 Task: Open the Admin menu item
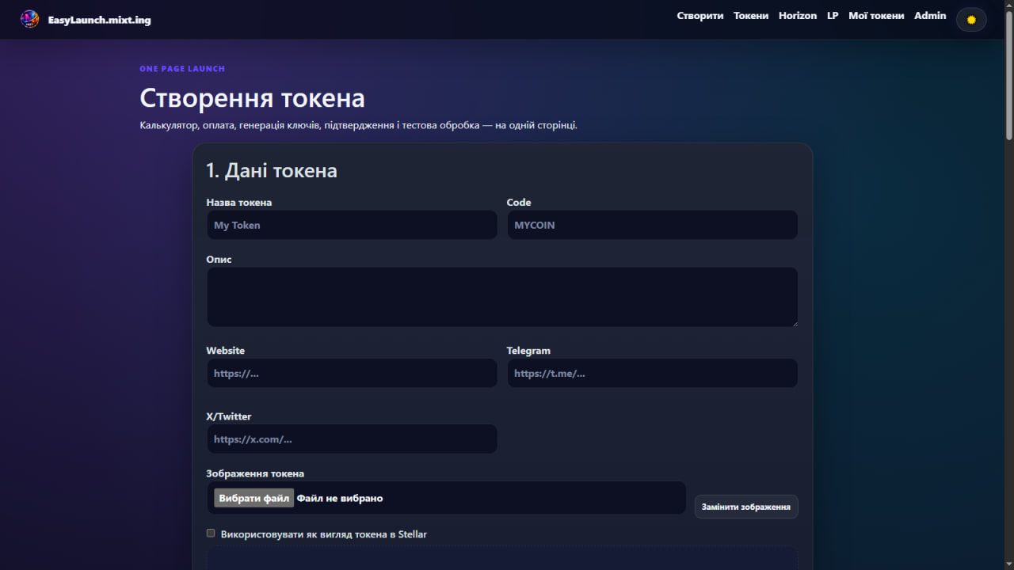click(x=930, y=16)
